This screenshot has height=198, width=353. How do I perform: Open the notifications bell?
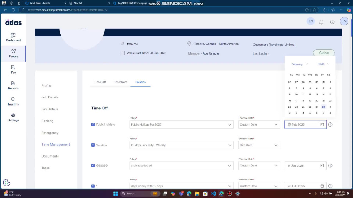(x=321, y=22)
